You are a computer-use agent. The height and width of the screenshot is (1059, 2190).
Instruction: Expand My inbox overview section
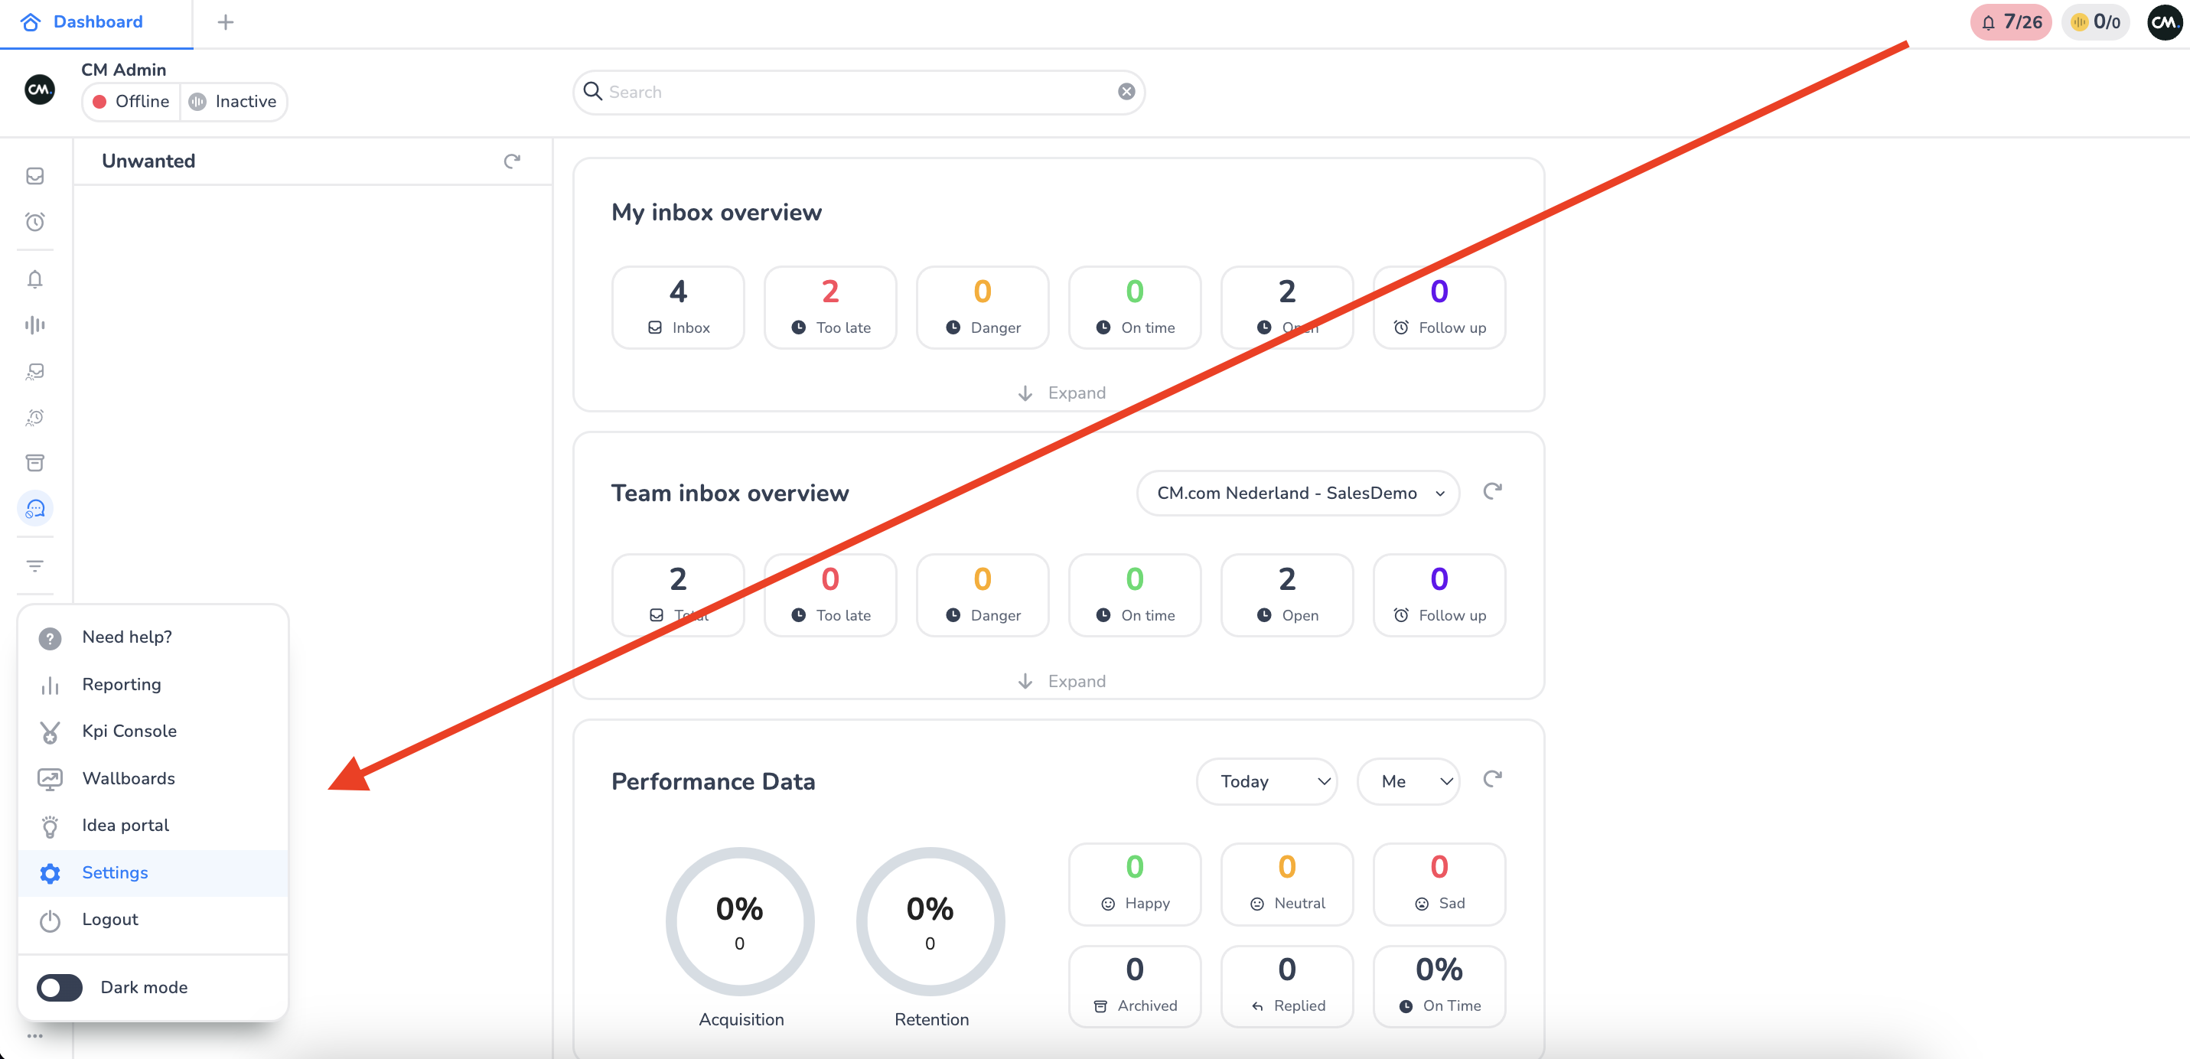(x=1061, y=393)
